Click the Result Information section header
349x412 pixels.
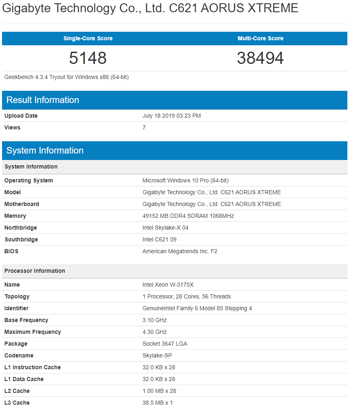42,100
